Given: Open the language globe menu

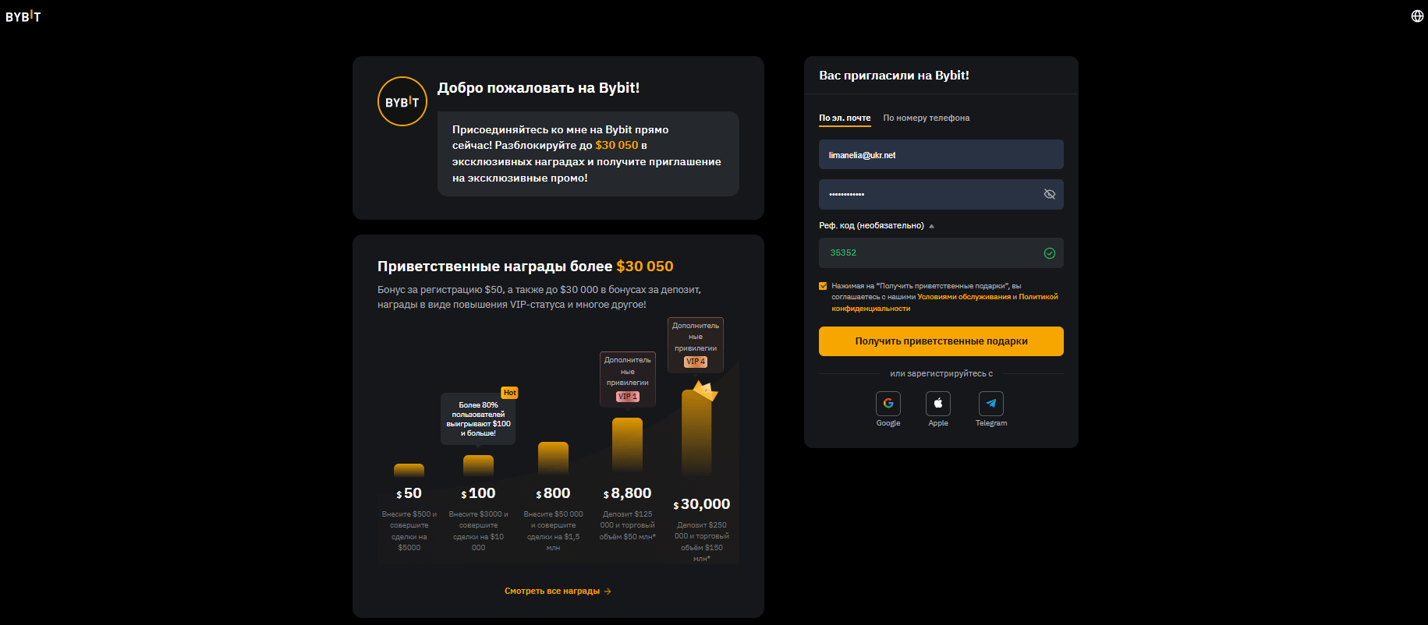Looking at the screenshot, I should pyautogui.click(x=1417, y=16).
